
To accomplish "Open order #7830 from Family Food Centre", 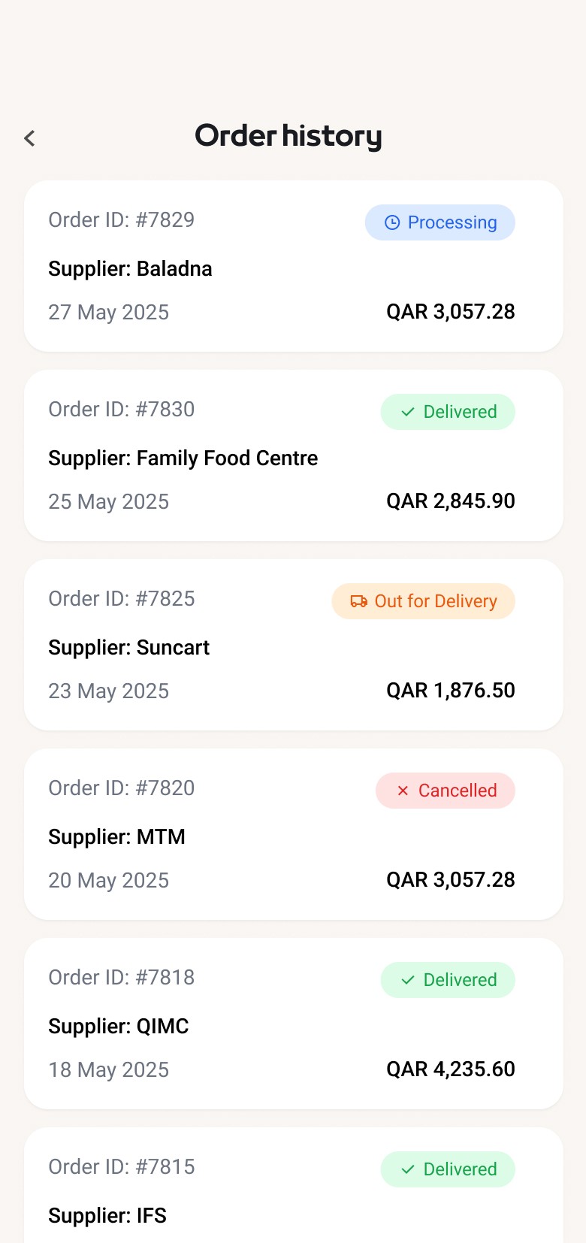I will (x=294, y=455).
